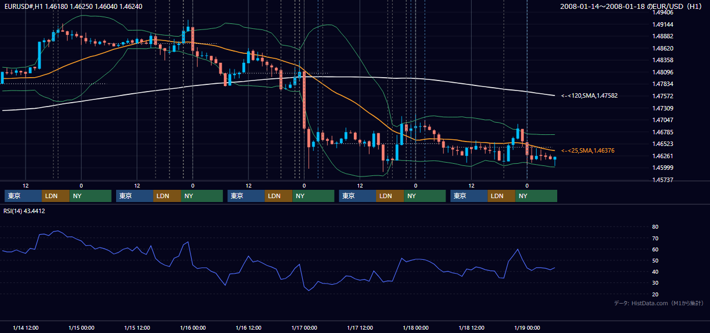Screen dimensions: 710x333
Task: Select the 1/18 12:00 time axis label
Action: click(471, 328)
